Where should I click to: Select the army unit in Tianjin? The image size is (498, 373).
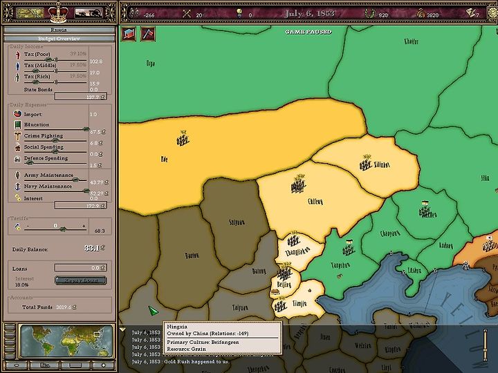click(x=281, y=305)
